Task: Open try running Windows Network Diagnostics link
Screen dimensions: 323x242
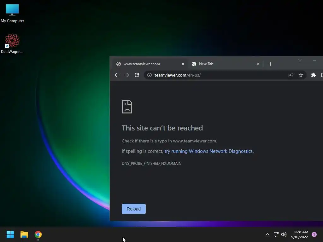Action: 208,151
